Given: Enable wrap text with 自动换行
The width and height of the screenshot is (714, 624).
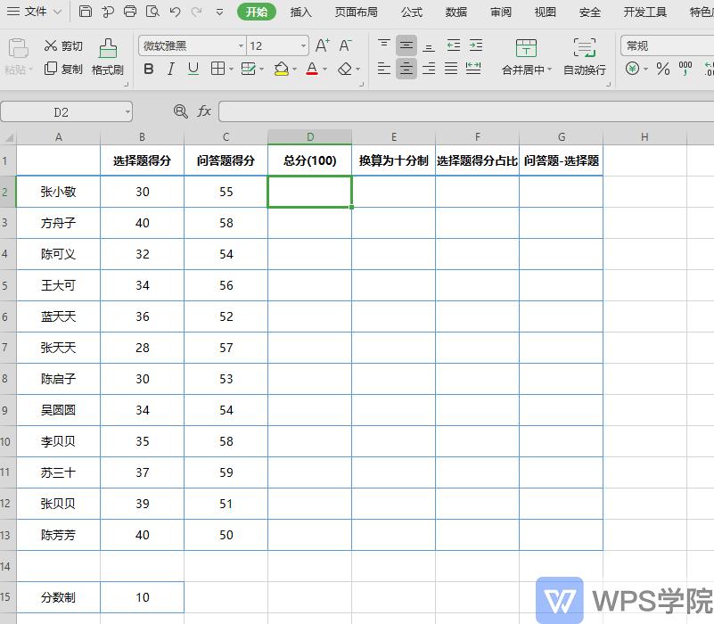Looking at the screenshot, I should [584, 58].
